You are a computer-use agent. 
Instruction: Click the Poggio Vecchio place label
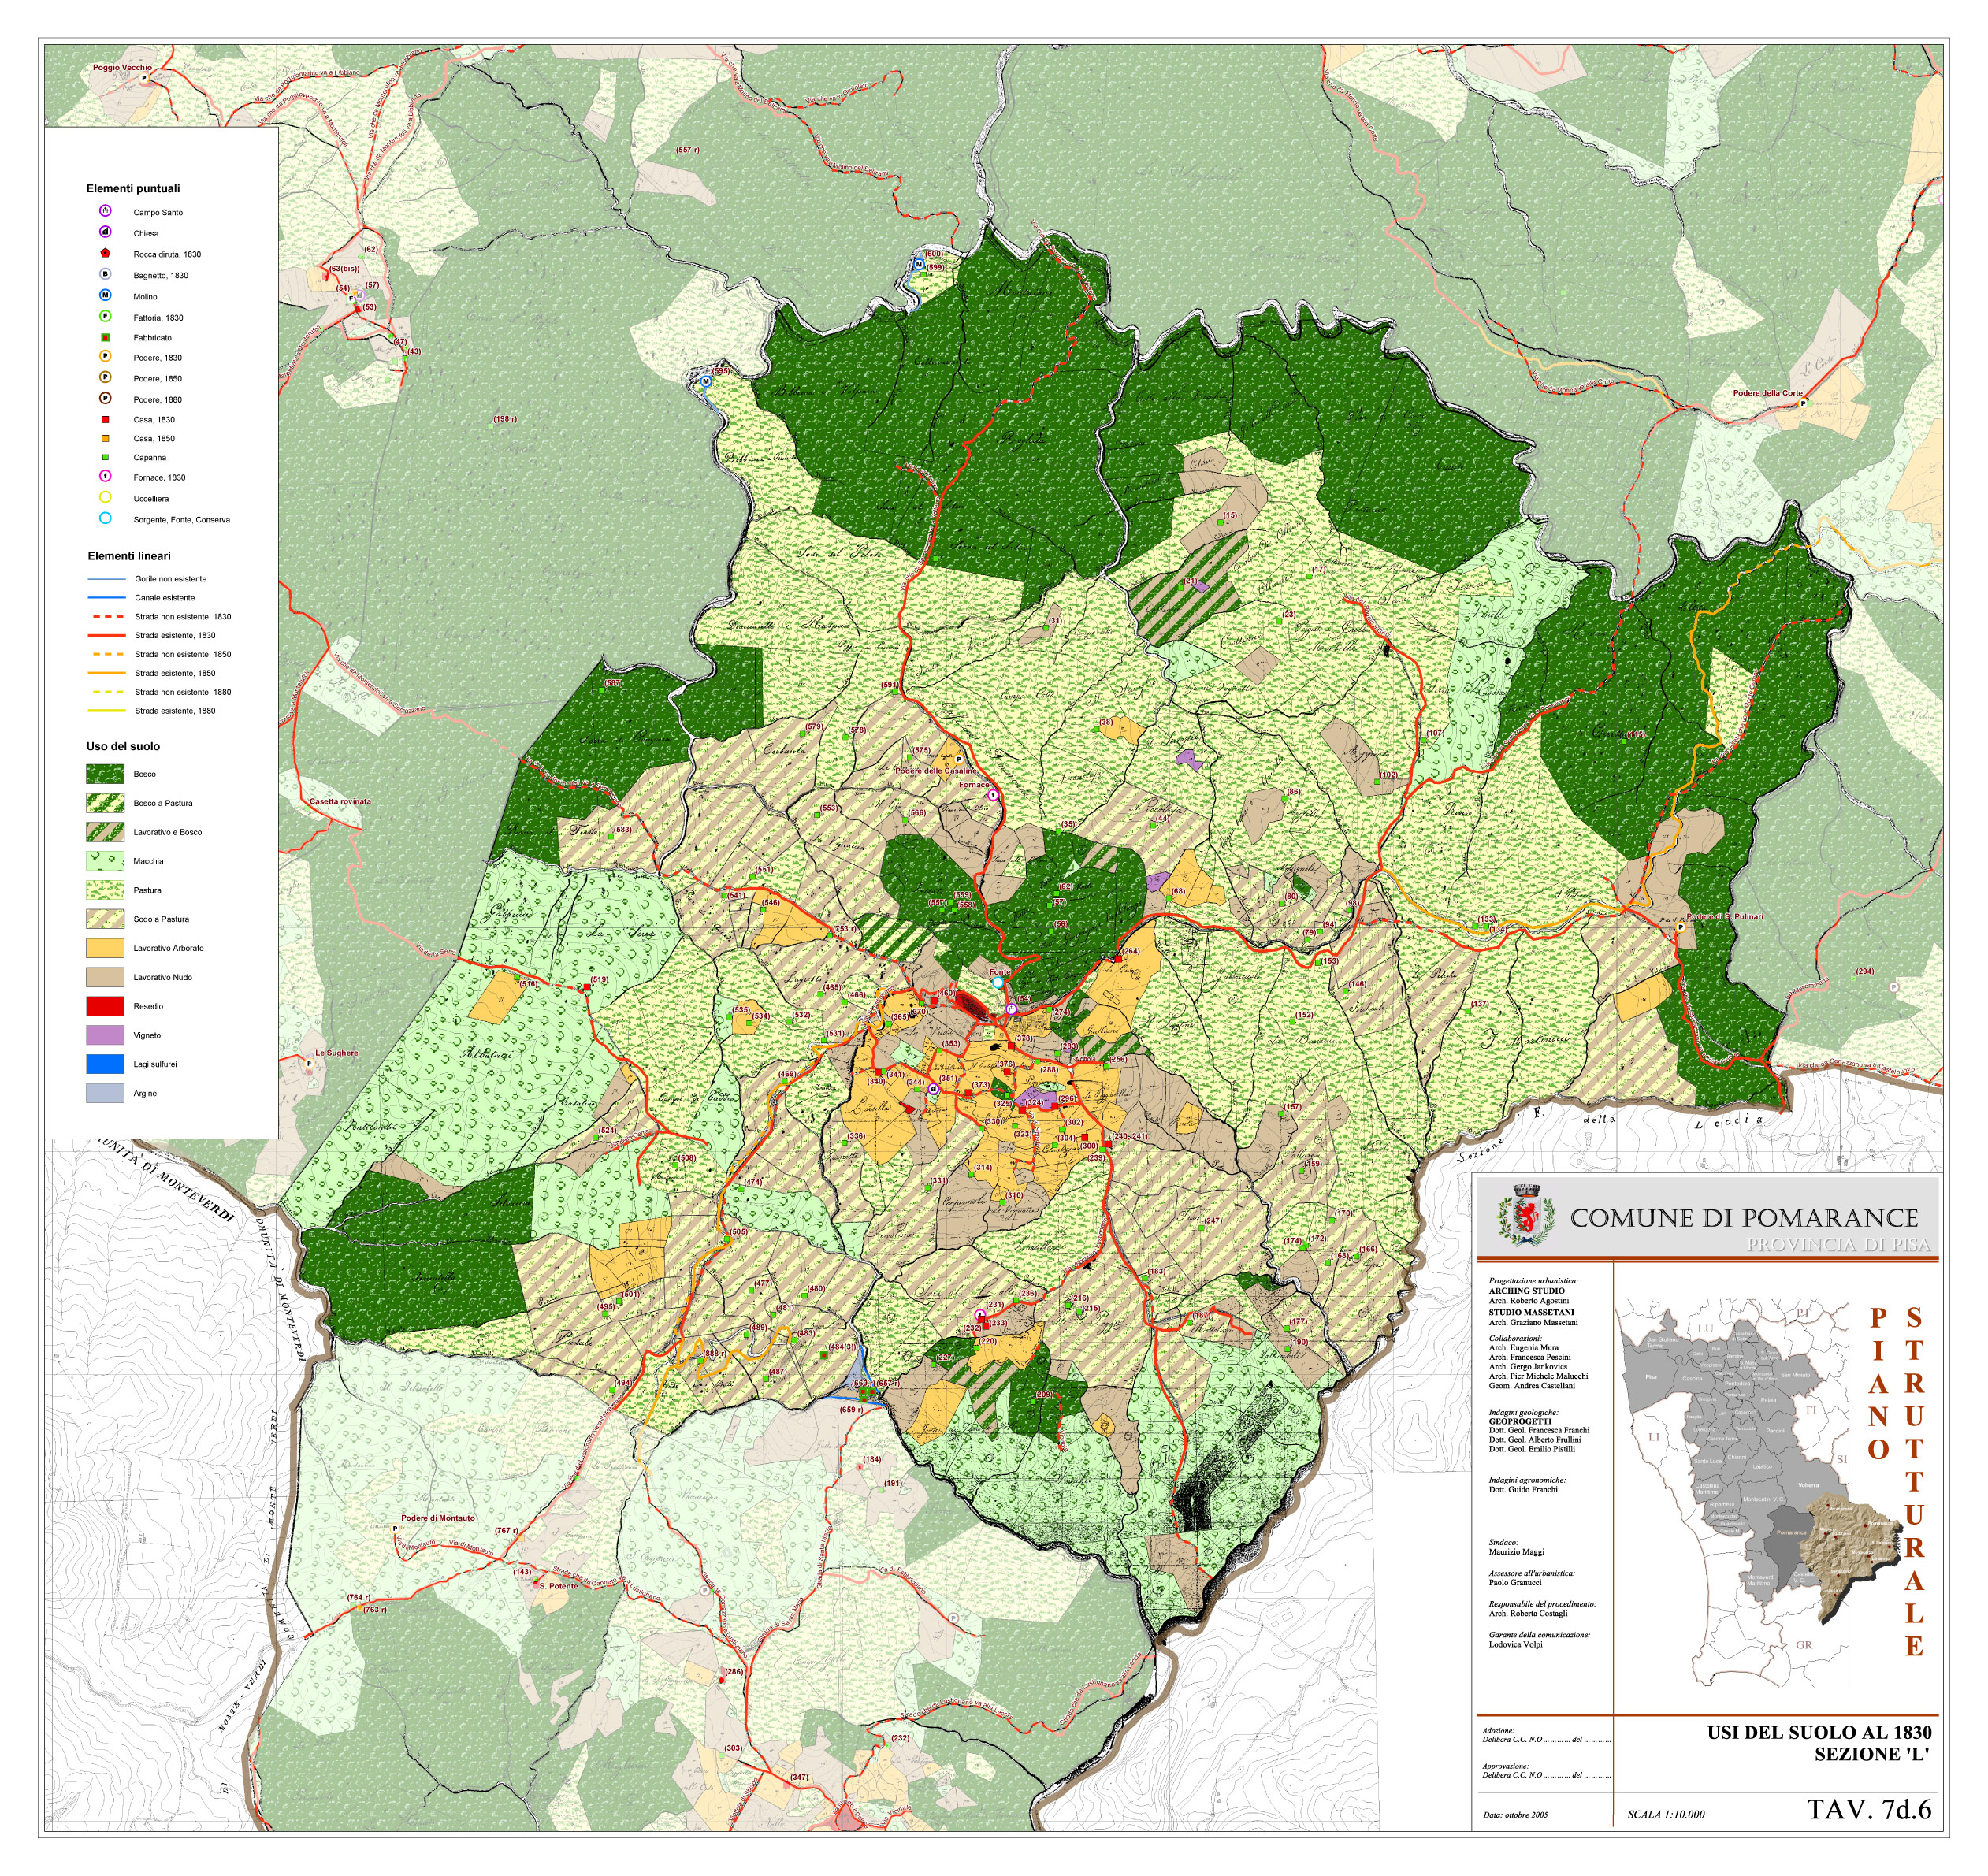[x=122, y=68]
